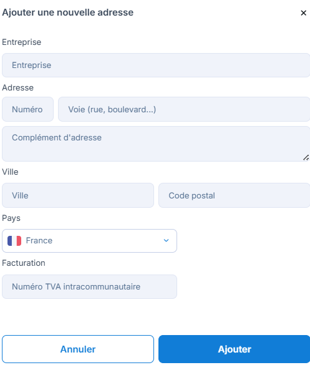Click the Numéro TVA intracommunautaire field
Screen dimensions: 310x365
coord(89,286)
